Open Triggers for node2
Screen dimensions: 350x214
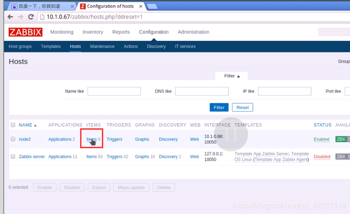[x=114, y=139]
